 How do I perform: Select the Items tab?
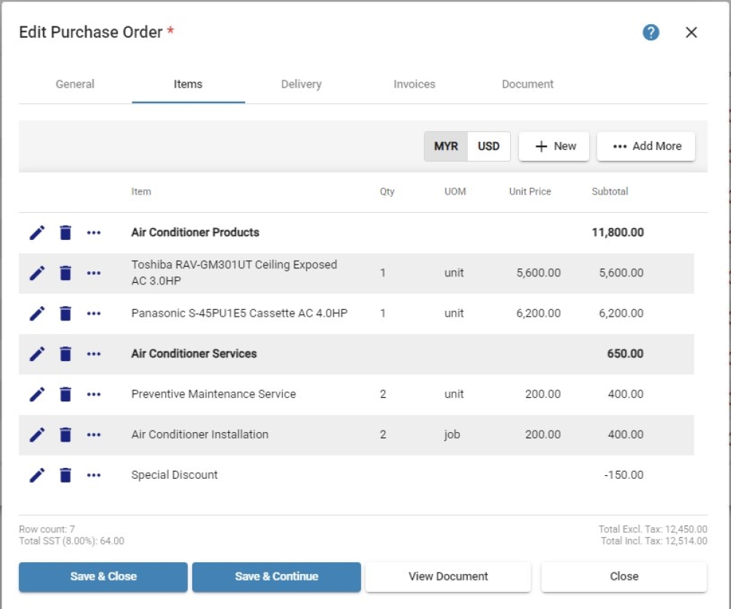(x=188, y=84)
